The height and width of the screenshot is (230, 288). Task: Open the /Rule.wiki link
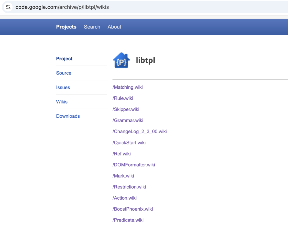click(x=123, y=98)
